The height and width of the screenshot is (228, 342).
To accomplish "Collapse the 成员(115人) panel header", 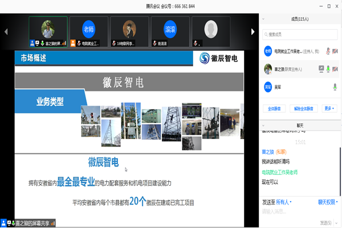I will (263, 19).
